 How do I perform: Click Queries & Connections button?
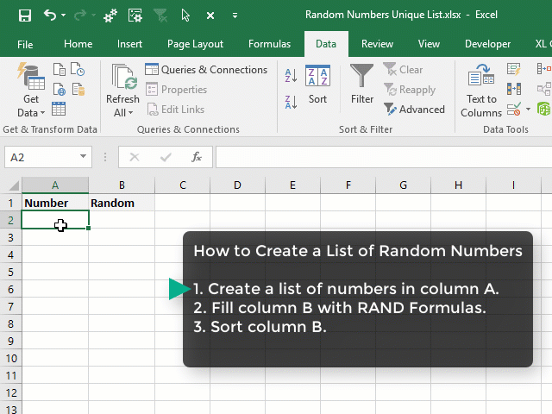point(206,70)
